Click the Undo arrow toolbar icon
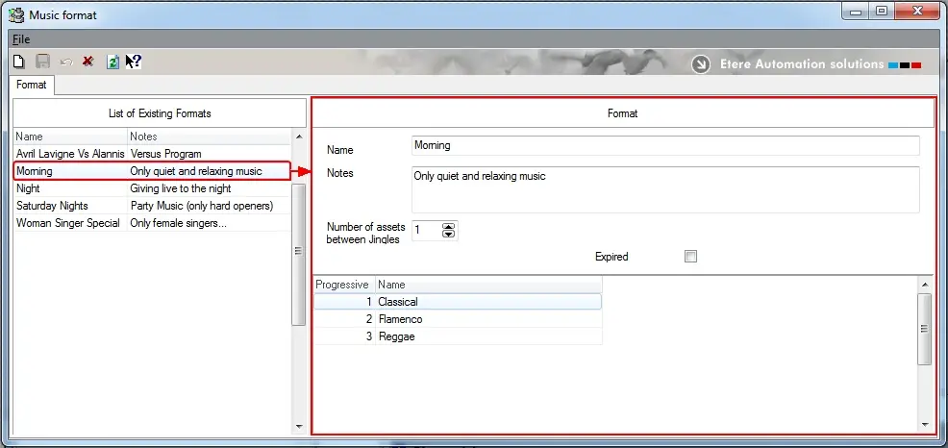The height and width of the screenshot is (448, 948). [x=65, y=62]
